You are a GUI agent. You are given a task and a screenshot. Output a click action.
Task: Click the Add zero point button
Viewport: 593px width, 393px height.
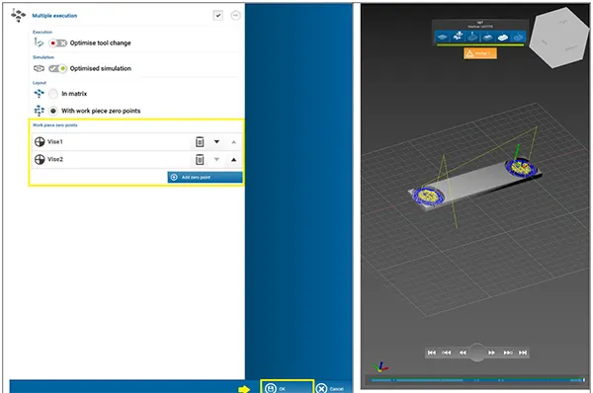(205, 177)
